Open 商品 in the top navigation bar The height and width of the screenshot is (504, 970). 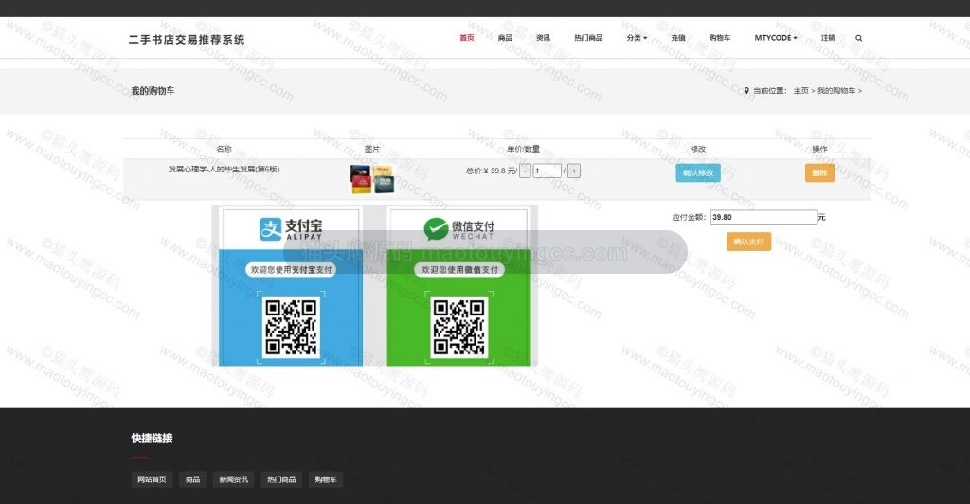coord(505,38)
